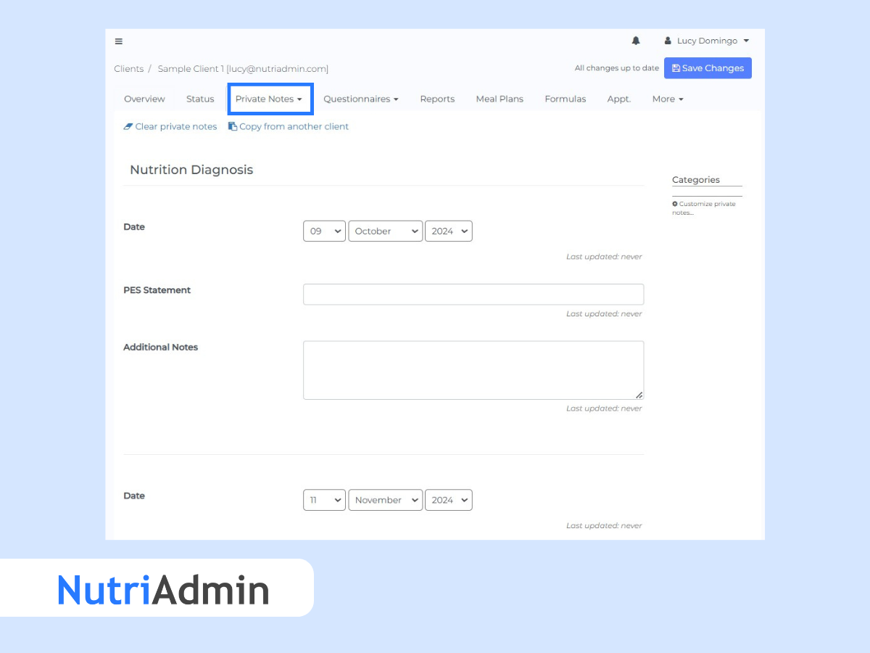Expand the Questionnaires dropdown tab
The height and width of the screenshot is (653, 870).
[360, 99]
